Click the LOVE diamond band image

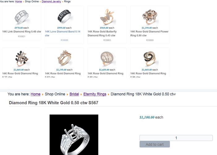64,16
